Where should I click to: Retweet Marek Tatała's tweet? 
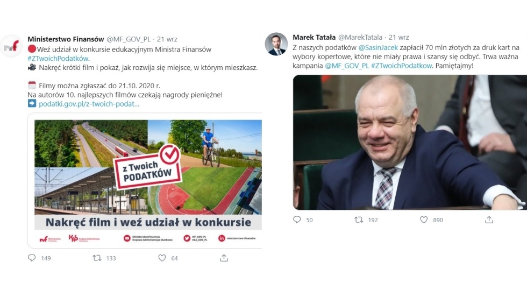click(x=359, y=220)
